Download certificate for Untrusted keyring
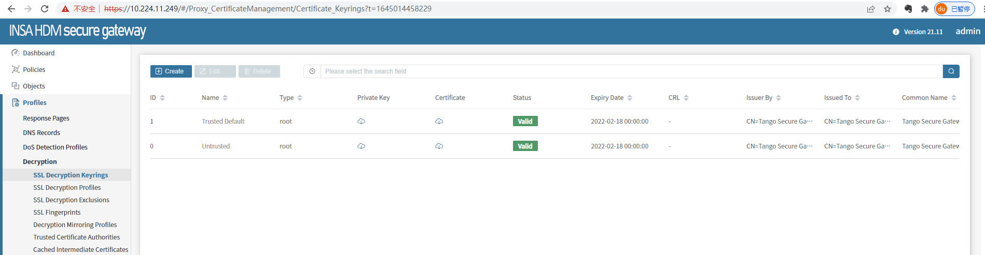The image size is (985, 255). (x=439, y=146)
